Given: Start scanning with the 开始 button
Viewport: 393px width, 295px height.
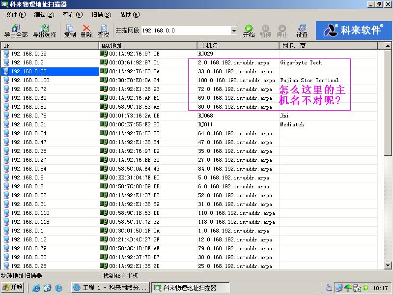Looking at the screenshot, I should [x=249, y=30].
